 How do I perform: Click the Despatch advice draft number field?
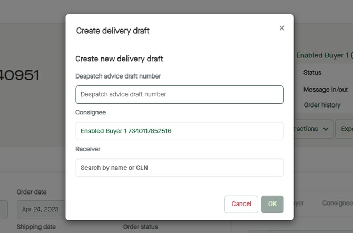(179, 95)
